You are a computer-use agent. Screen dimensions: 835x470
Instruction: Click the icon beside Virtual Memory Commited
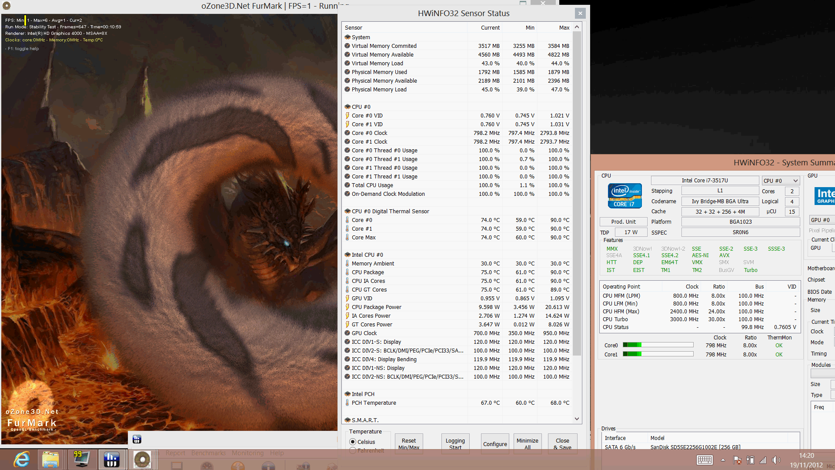click(347, 46)
